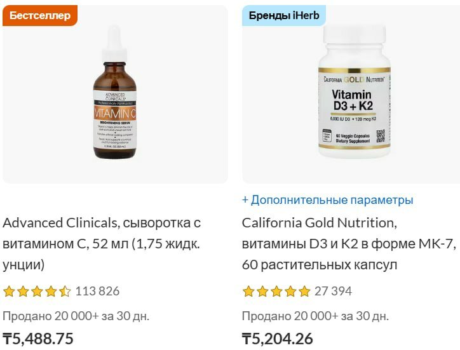Viewport: 460px width, 350px height.
Task: Open Advanced Clinicals сыворотка product title
Action: click(102, 244)
